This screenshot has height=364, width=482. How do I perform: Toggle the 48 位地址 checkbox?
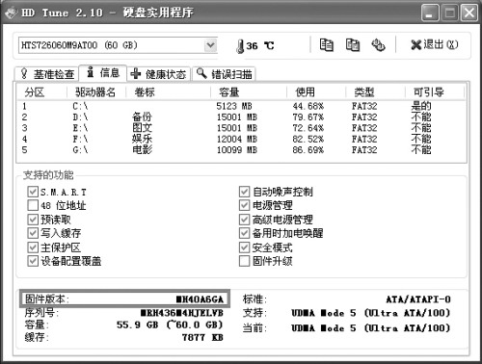pyautogui.click(x=33, y=205)
